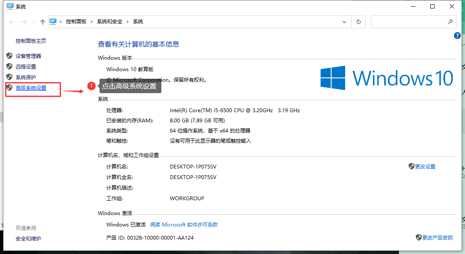Expand chevron after 系统和安全 breadcrumb

click(x=128, y=22)
